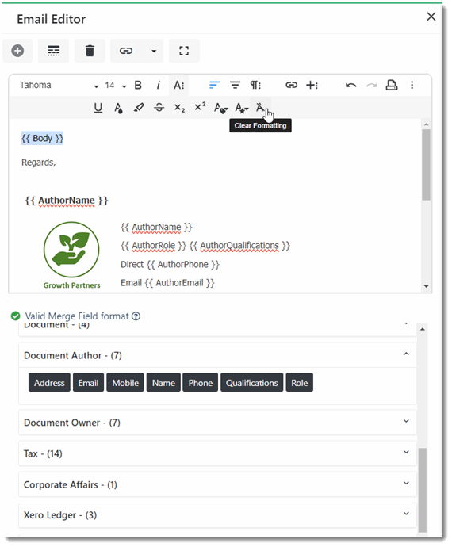Insert the Name merge field

(x=163, y=383)
